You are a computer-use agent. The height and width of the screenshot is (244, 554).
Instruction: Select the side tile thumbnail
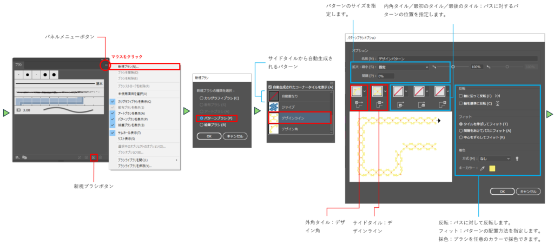pyautogui.click(x=377, y=91)
